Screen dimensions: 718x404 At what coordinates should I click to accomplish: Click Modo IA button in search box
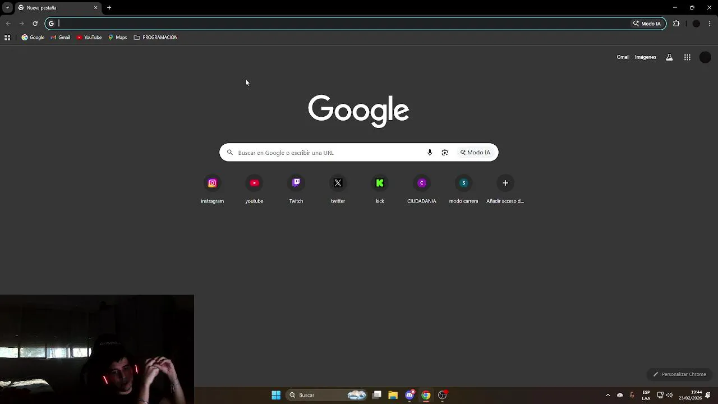point(475,153)
